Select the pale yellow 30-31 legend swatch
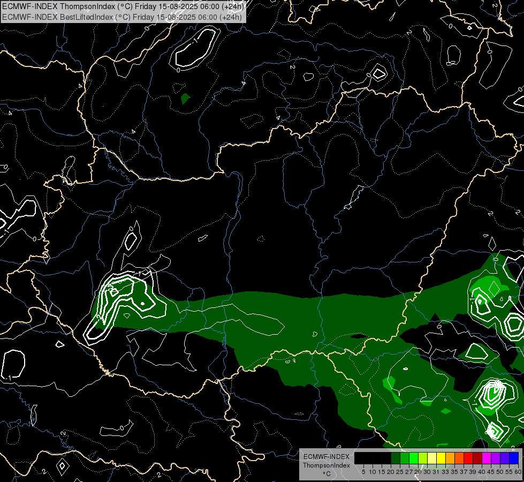The width and height of the screenshot is (524, 482). 432,458
